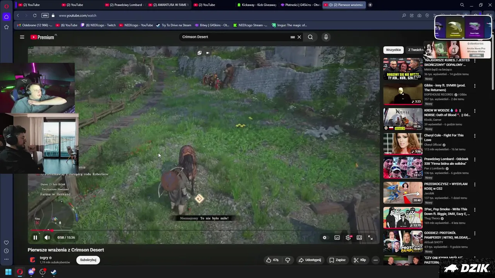The image size is (495, 278).
Task: Open options for NAJGORSZE KURES video
Action: click(x=475, y=61)
